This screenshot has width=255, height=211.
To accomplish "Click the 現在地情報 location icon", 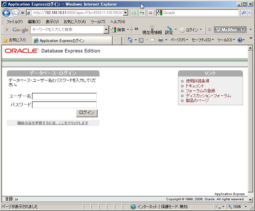I will point(152,30).
